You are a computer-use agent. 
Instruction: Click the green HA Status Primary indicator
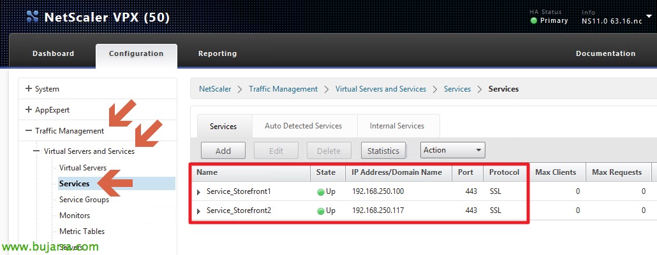(x=534, y=20)
